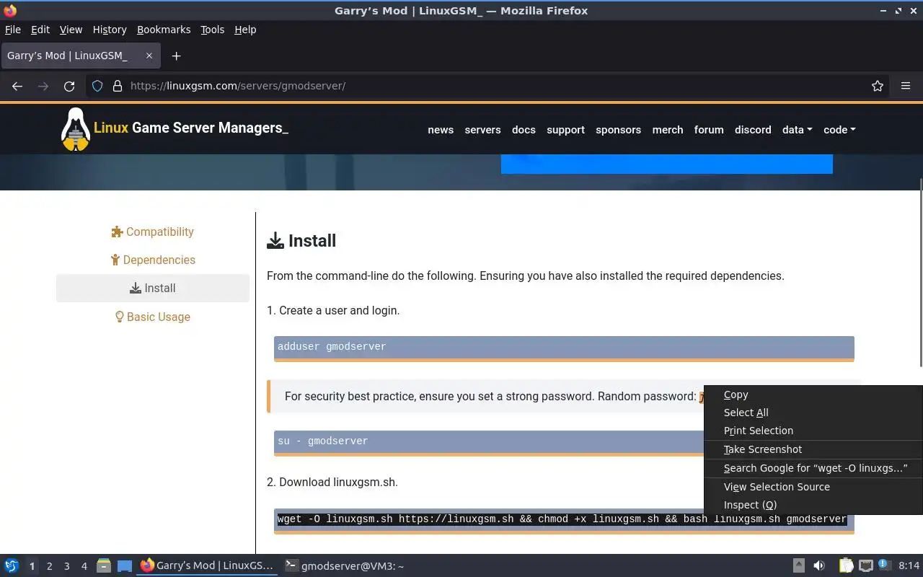This screenshot has height=577, width=923.
Task: Open the Help menu
Action: pyautogui.click(x=245, y=30)
